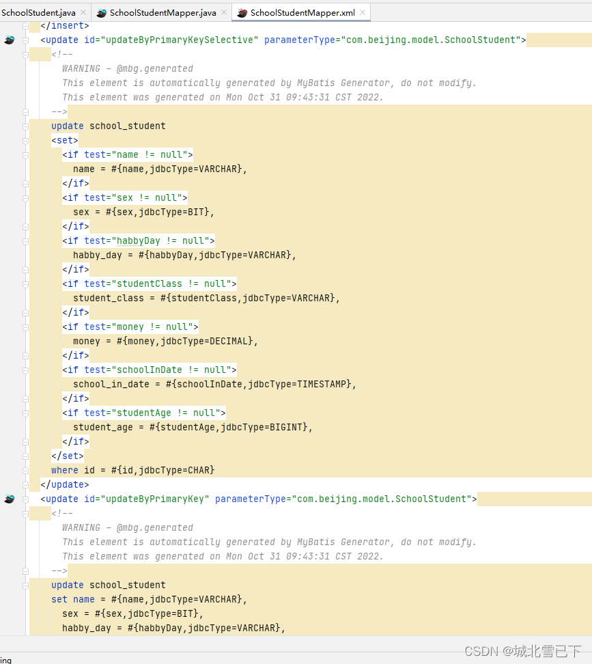This screenshot has height=664, width=592.
Task: Collapse the sex != null if block
Action: point(25,197)
